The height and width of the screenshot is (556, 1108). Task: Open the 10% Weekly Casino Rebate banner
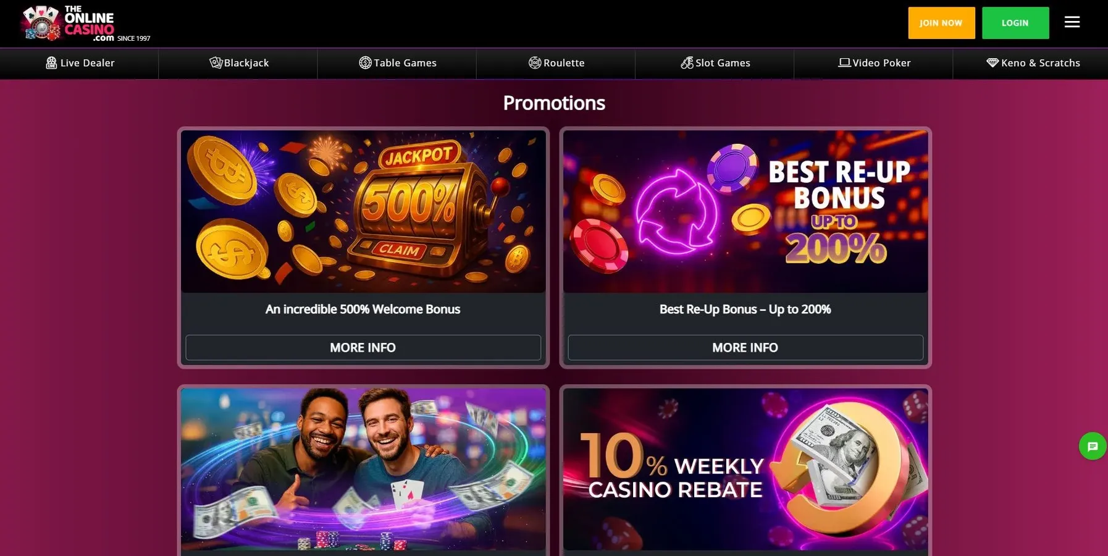[x=745, y=470]
